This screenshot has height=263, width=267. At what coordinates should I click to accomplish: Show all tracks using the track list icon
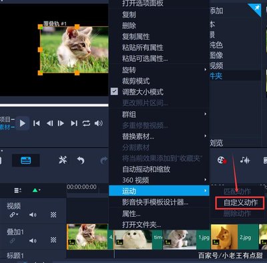click(18, 190)
